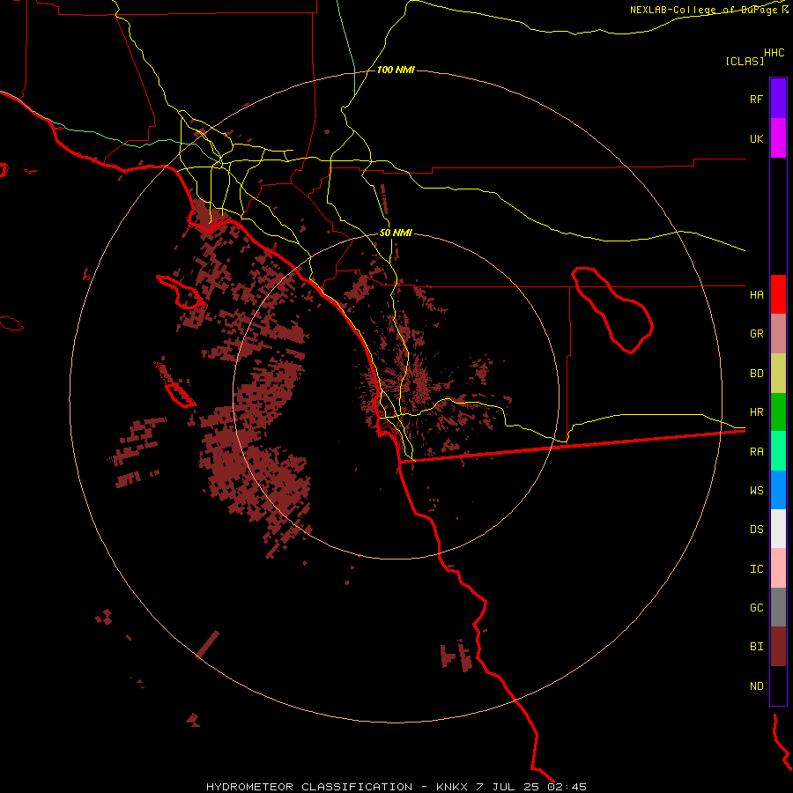The image size is (793, 793).
Task: Select the GR pink legend swatch
Action: click(778, 334)
